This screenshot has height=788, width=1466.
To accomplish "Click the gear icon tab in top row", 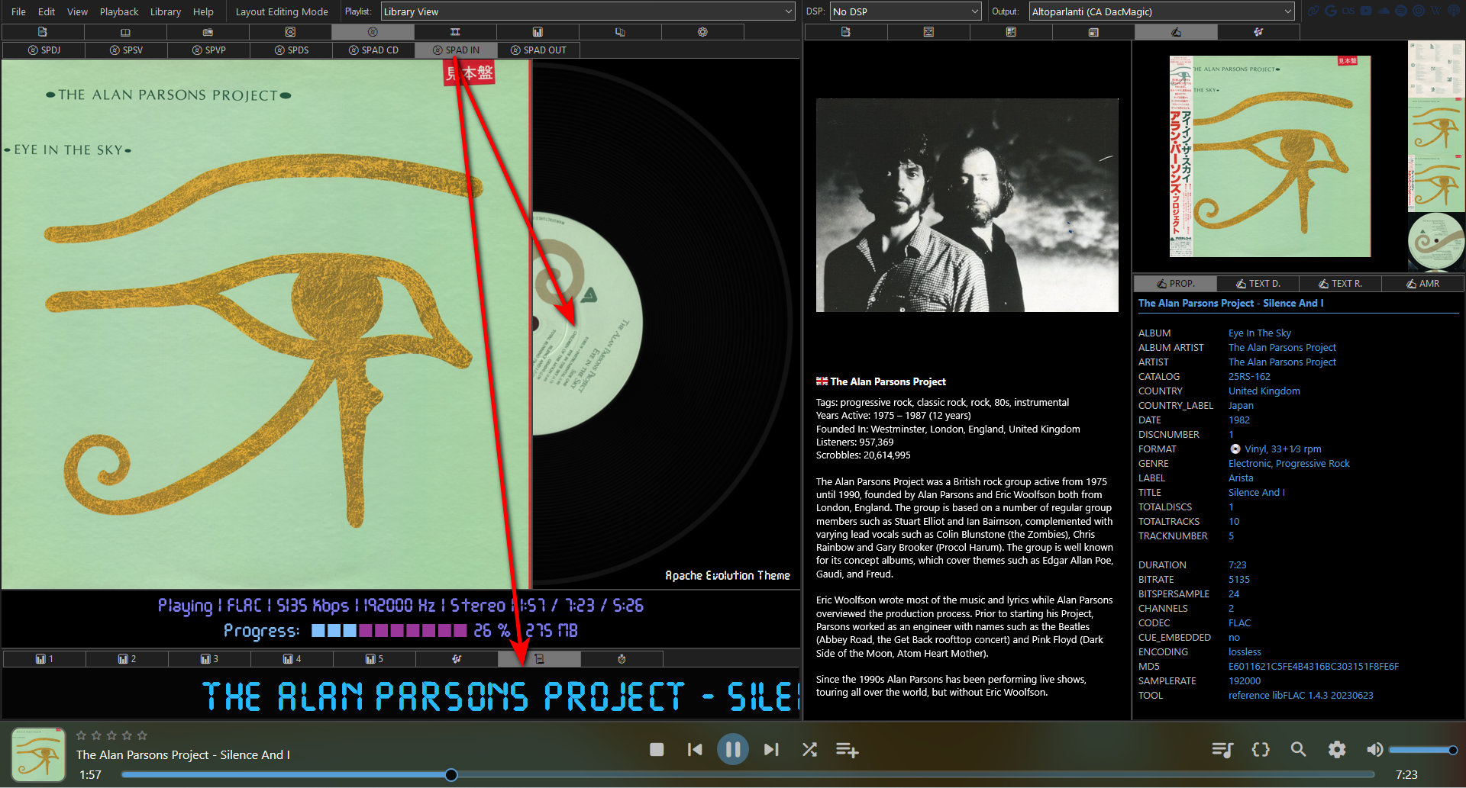I will click(702, 32).
